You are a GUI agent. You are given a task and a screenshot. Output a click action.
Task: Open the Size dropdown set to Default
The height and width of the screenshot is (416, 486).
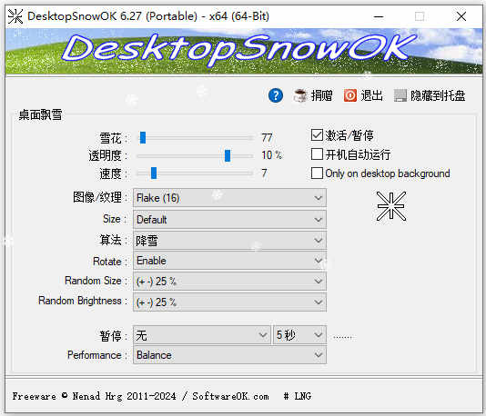(x=229, y=220)
